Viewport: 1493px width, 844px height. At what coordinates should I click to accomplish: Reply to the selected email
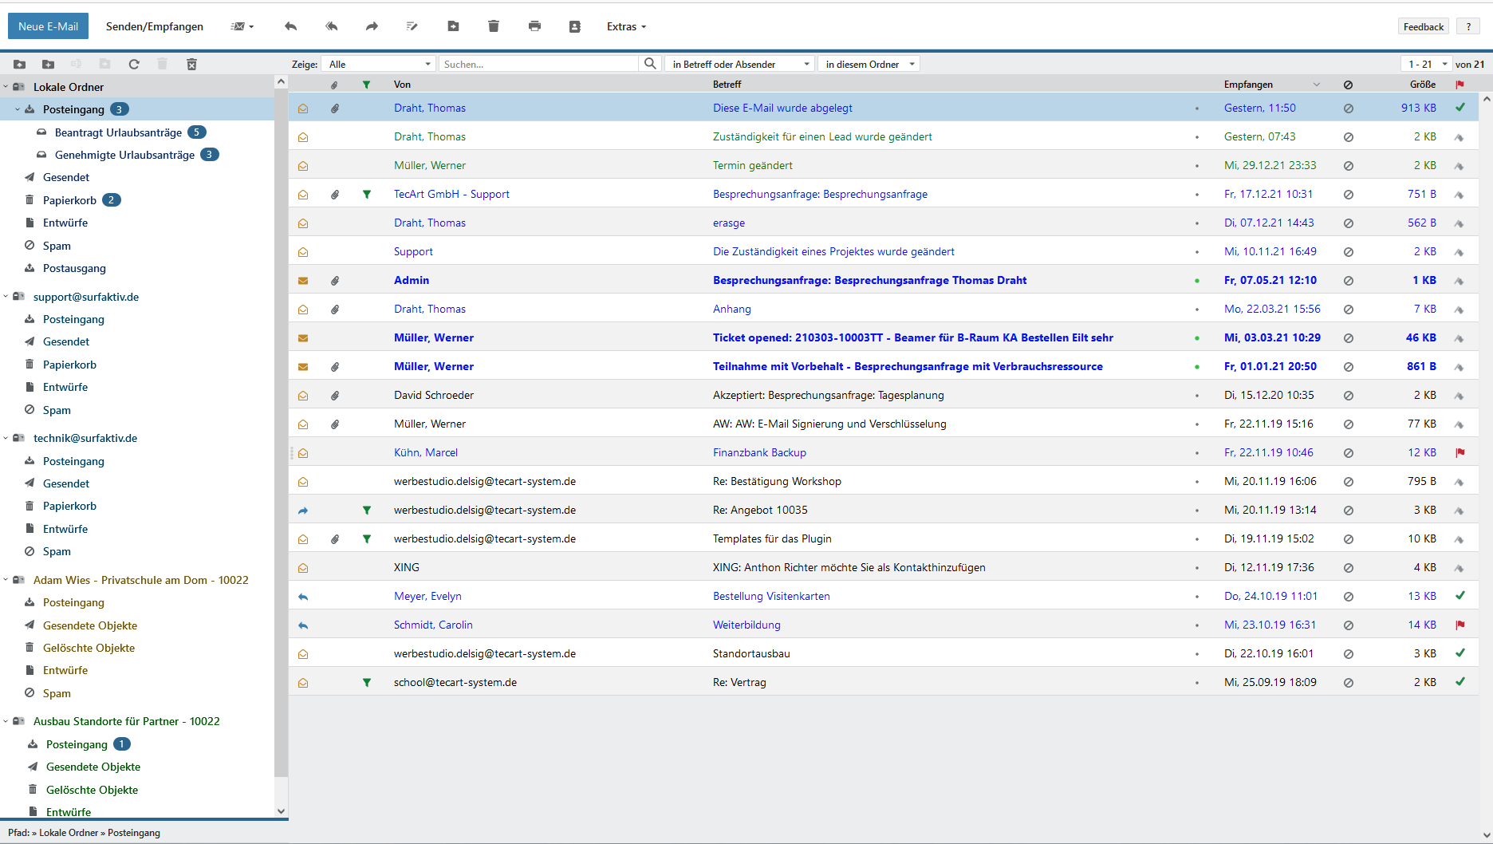tap(290, 26)
